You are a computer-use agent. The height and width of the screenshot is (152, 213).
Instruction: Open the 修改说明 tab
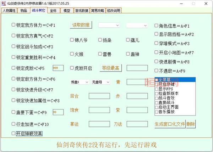click(x=114, y=11)
